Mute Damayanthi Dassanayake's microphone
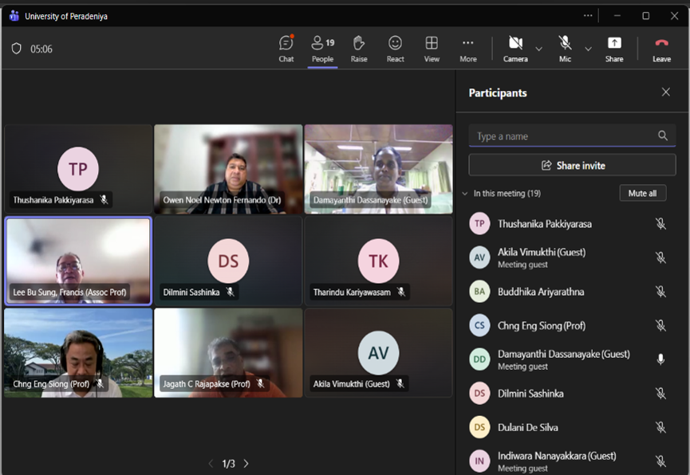Viewport: 690px width, 475px height. click(660, 359)
